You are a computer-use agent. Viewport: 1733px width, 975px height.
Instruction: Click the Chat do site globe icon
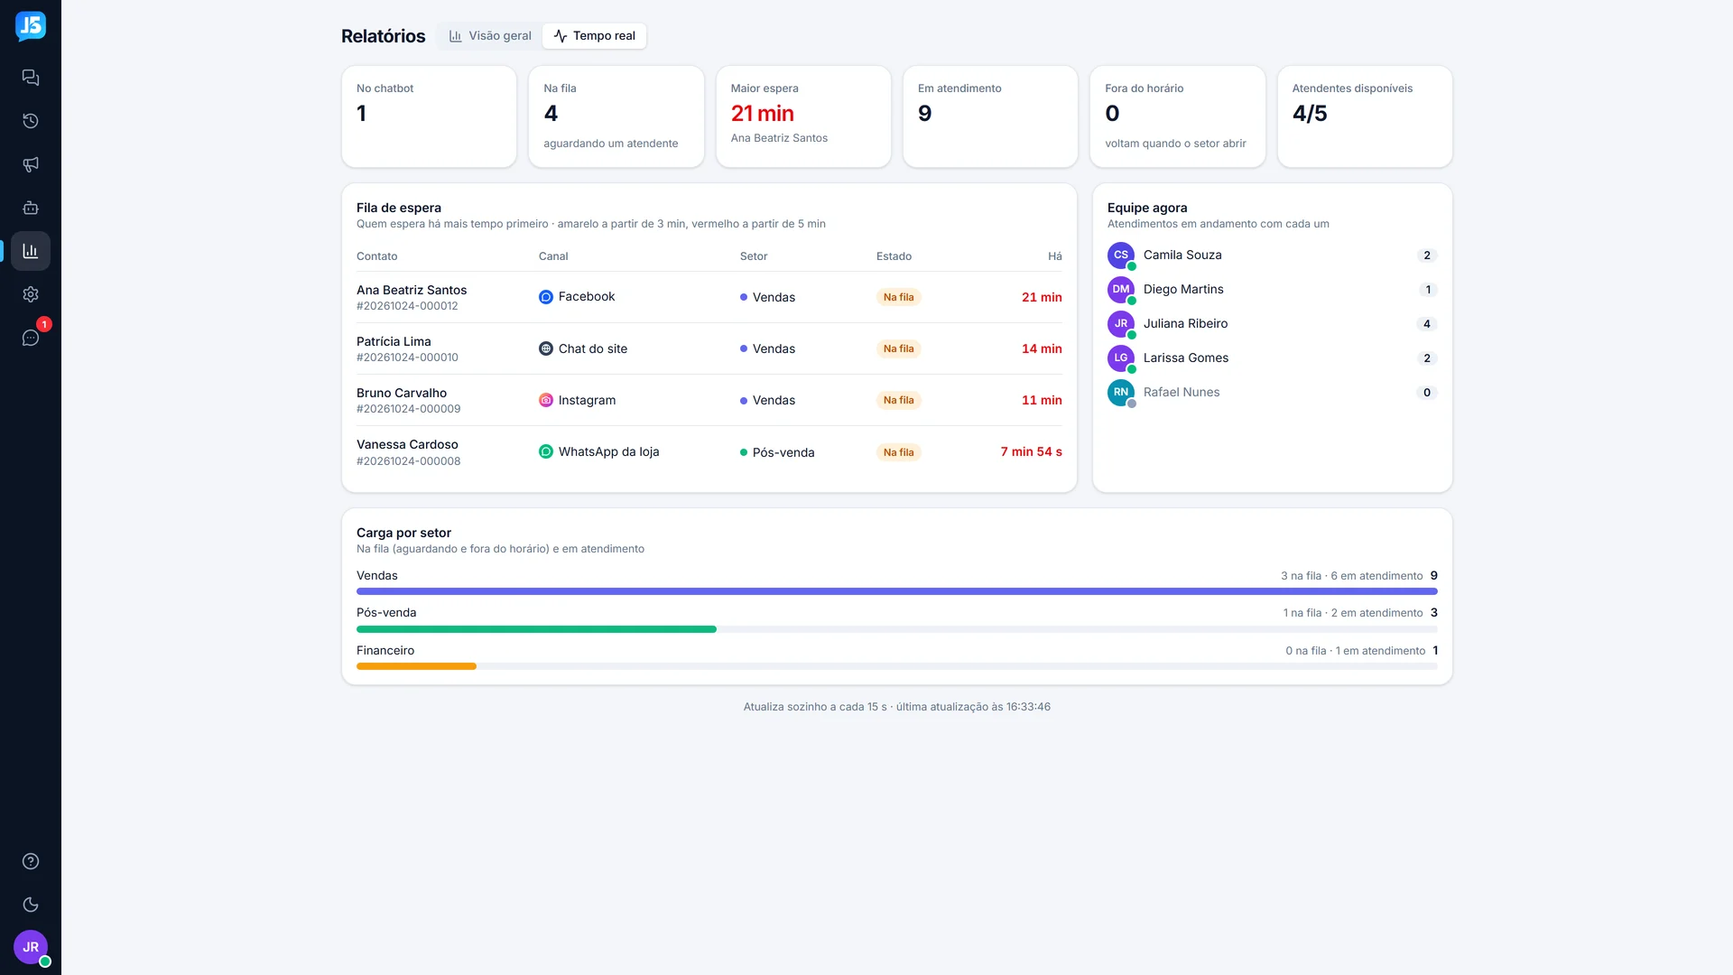(546, 348)
